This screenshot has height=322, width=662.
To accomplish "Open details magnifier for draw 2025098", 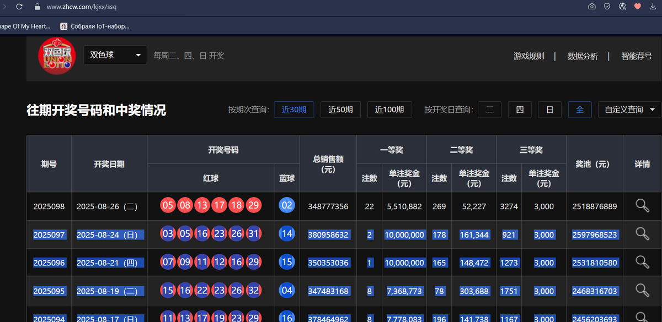I will click(x=642, y=206).
